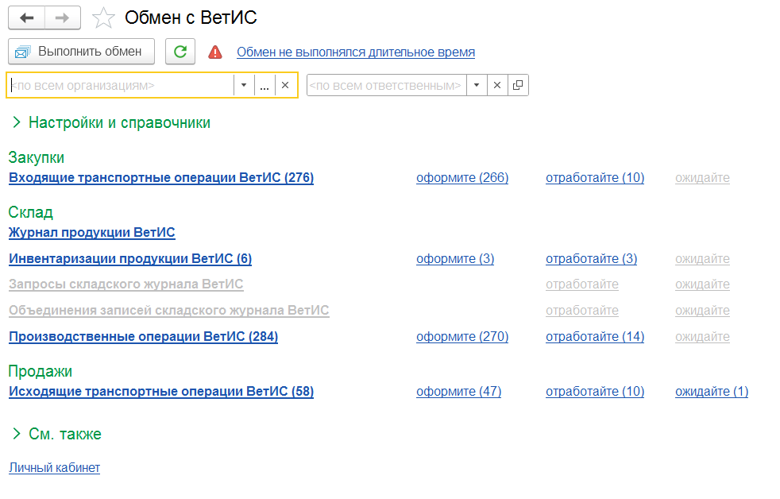Open responsible person in new window icon
The height and width of the screenshot is (499, 780).
tap(518, 85)
